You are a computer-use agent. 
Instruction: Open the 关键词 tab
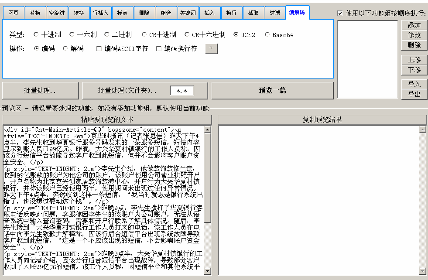(x=188, y=13)
